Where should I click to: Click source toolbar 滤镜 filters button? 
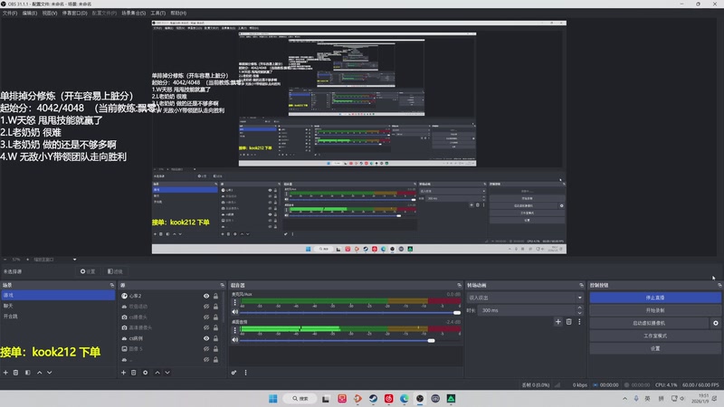(115, 271)
